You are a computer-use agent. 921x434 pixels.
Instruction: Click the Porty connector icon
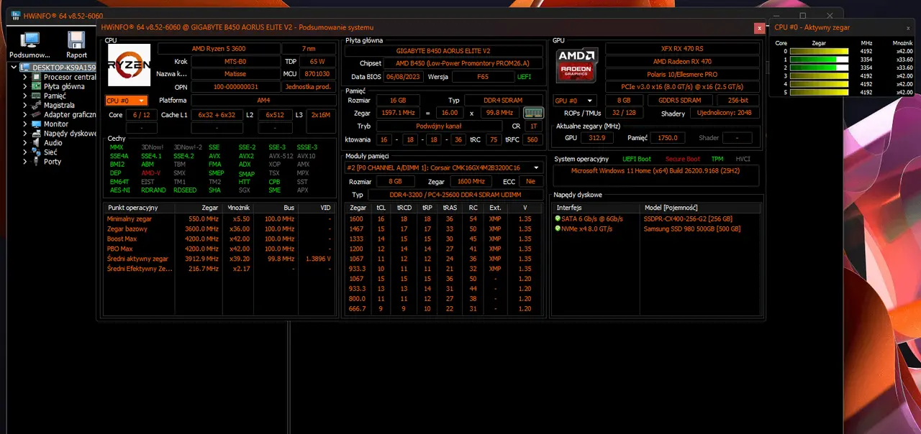pyautogui.click(x=37, y=161)
